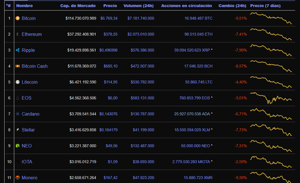
Task: Open the Bitcoin name link
Action: (29, 18)
